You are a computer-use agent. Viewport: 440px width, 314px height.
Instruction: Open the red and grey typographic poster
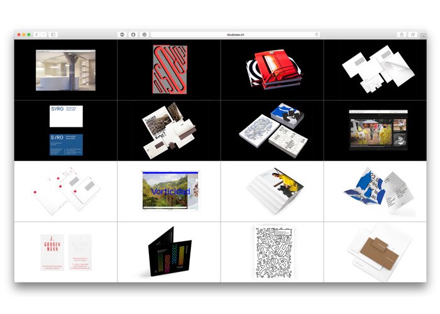(170, 69)
